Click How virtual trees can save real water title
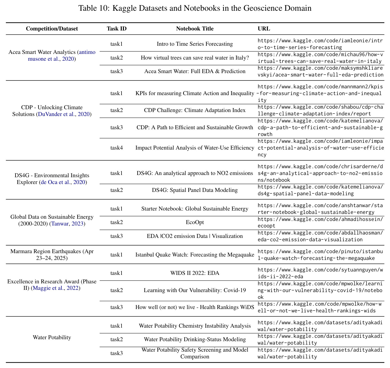Image resolution: width=390 pixels, height=368 pixels. [195, 58]
